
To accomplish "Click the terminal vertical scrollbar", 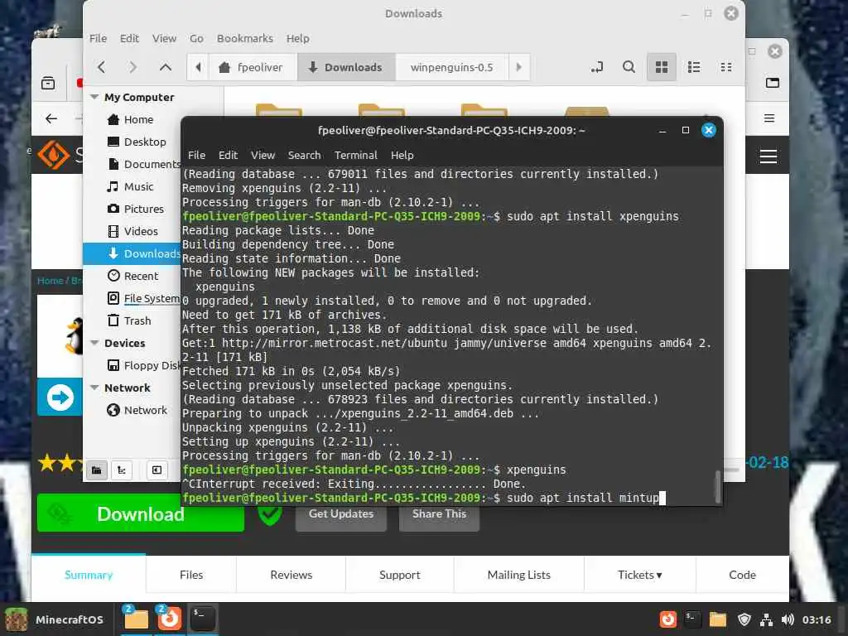I will (718, 485).
